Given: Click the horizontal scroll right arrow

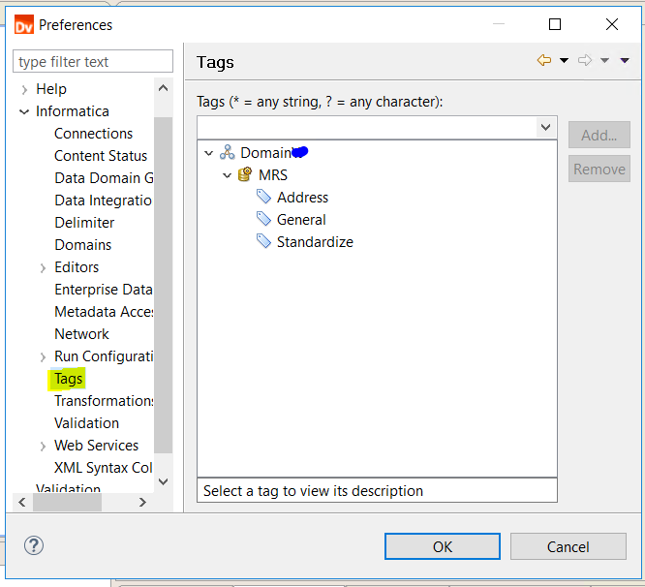Looking at the screenshot, I should pos(142,502).
